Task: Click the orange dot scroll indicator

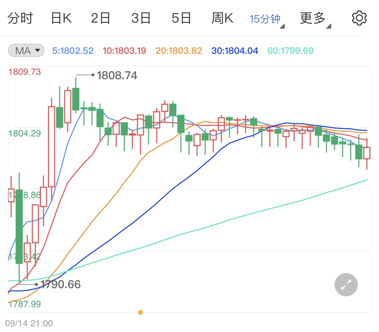Action: tap(140, 312)
